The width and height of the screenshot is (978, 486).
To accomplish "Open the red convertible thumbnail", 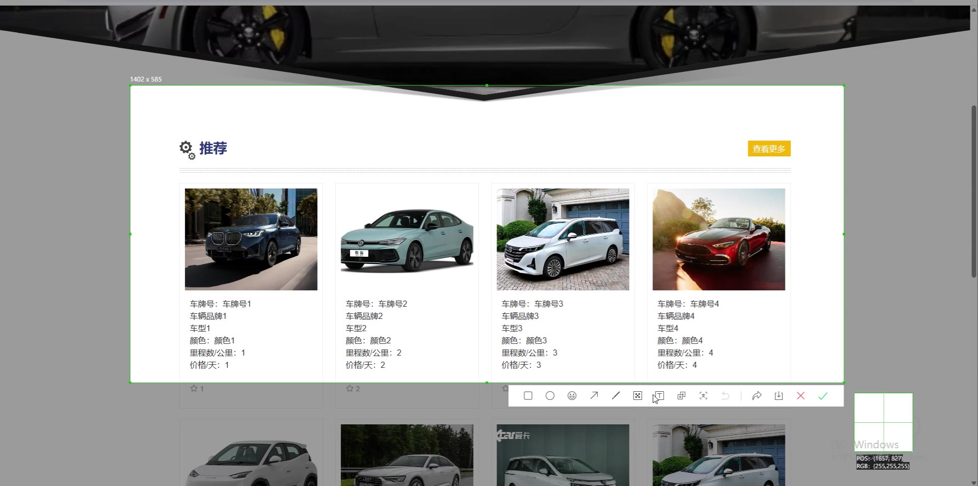I will [719, 239].
